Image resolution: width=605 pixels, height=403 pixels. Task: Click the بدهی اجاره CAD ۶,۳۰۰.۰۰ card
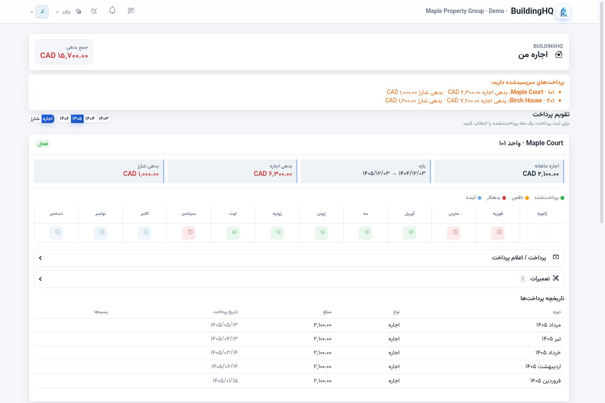click(232, 171)
